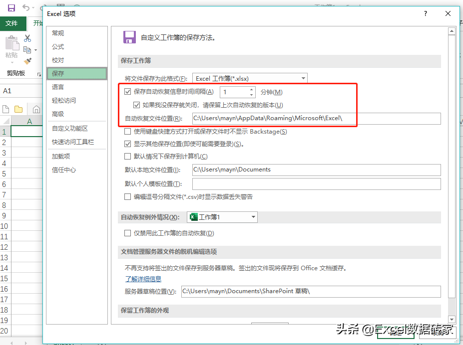Select the Language (语言) options category

[x=77, y=87]
